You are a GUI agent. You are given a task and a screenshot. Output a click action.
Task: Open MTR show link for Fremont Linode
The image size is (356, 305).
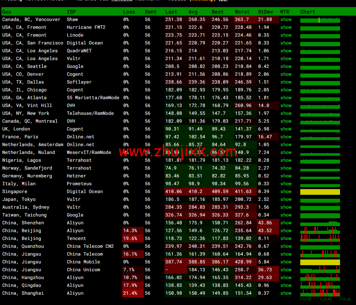coord(286,35)
